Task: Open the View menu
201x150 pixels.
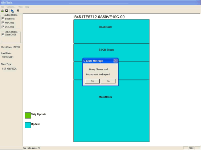Action: (x=21, y=7)
